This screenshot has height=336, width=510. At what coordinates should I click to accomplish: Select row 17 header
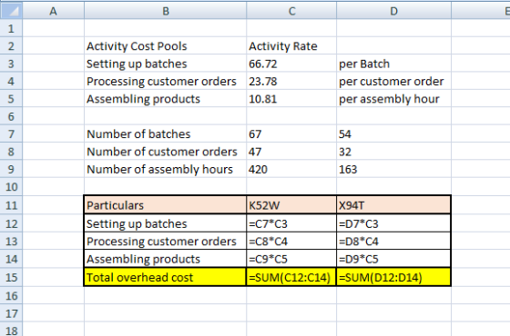tap(11, 313)
